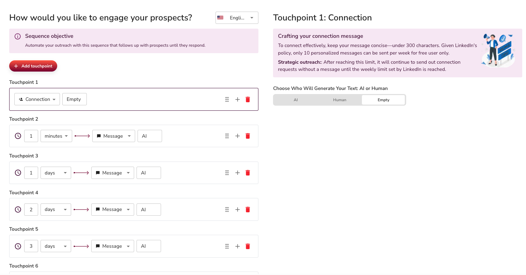Screen dimensions: 526x275
Task: Click the plus icon in Touchpoint 5 row
Action: click(x=238, y=246)
